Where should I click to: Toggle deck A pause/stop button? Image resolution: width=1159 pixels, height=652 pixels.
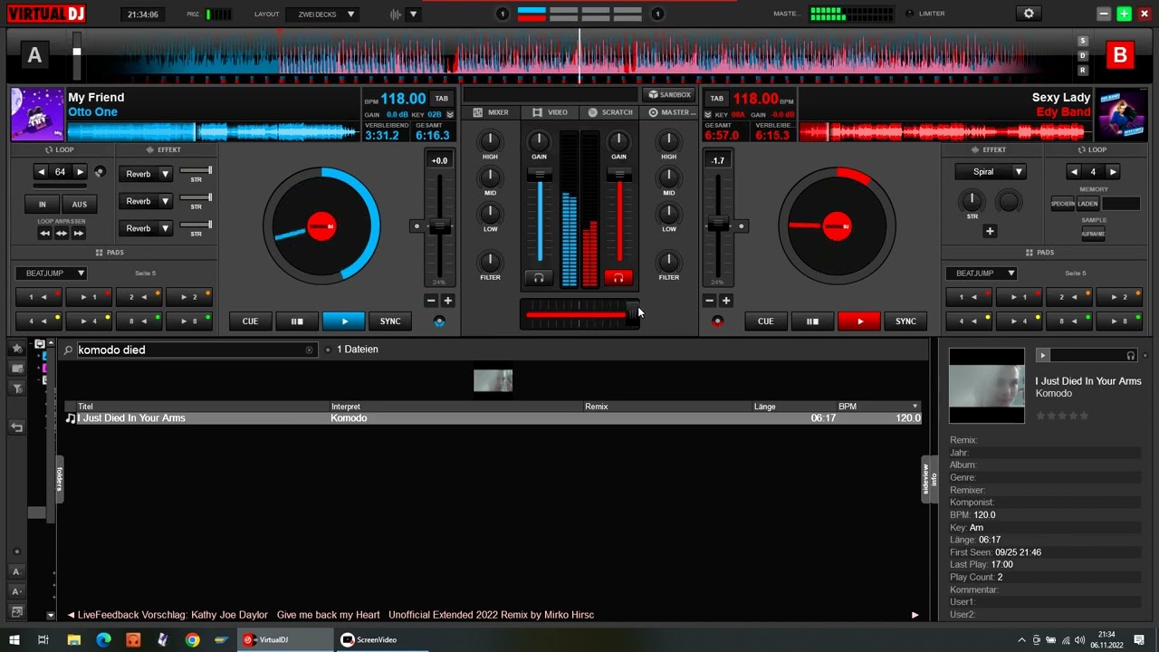[x=296, y=321]
